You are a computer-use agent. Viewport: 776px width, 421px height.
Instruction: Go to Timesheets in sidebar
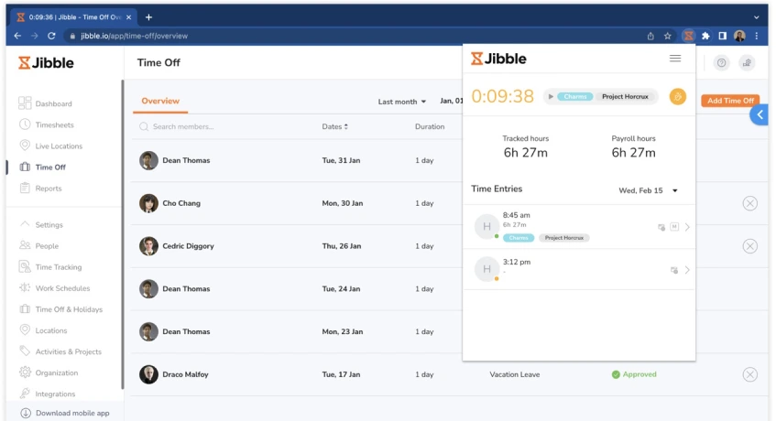click(54, 124)
